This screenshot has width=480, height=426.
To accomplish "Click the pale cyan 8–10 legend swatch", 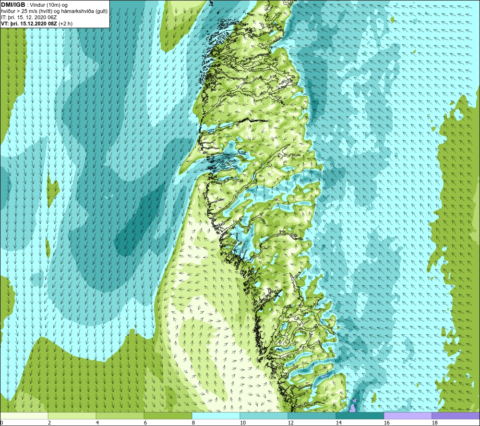I will pyautogui.click(x=216, y=415).
